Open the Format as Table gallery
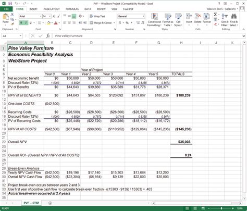 (168, 20)
